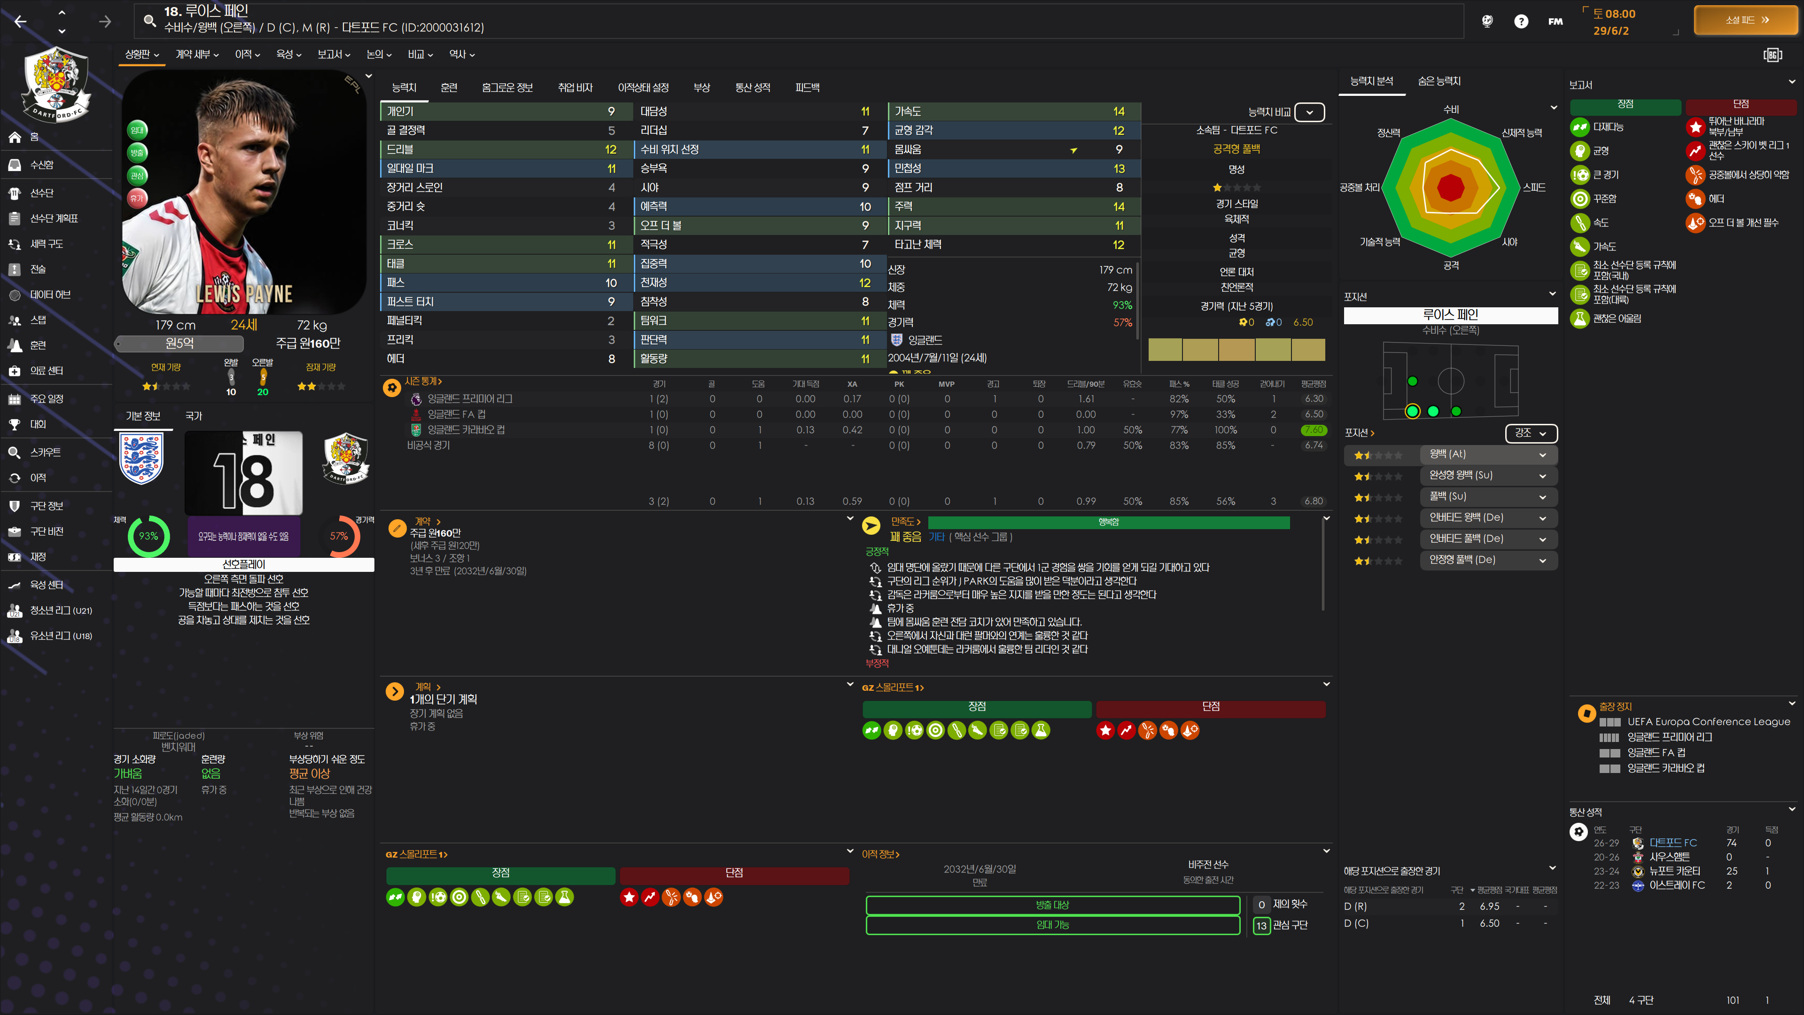Toggle the 임대 status badge
Screen dimensions: 1804x1015
pos(137,130)
